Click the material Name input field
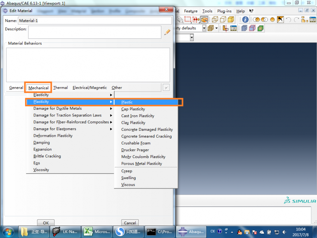This screenshot has width=317, height=238. pos(95,21)
